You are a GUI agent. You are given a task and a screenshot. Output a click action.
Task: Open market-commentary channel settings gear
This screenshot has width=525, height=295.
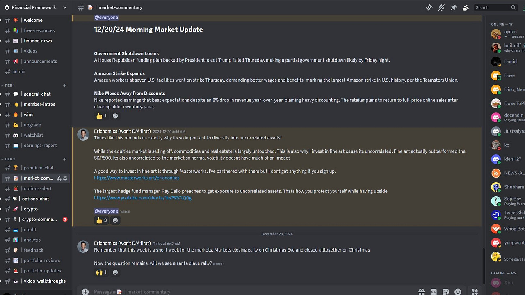[x=65, y=178]
